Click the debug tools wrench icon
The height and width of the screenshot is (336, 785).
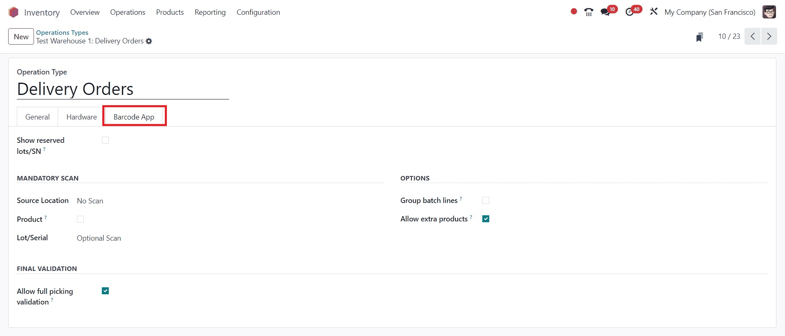pos(654,12)
